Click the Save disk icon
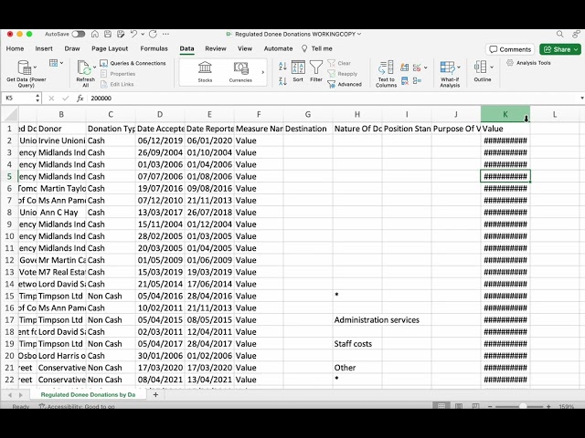The image size is (585, 438). (x=108, y=34)
